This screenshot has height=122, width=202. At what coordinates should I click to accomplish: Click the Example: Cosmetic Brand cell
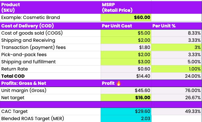[50, 17]
